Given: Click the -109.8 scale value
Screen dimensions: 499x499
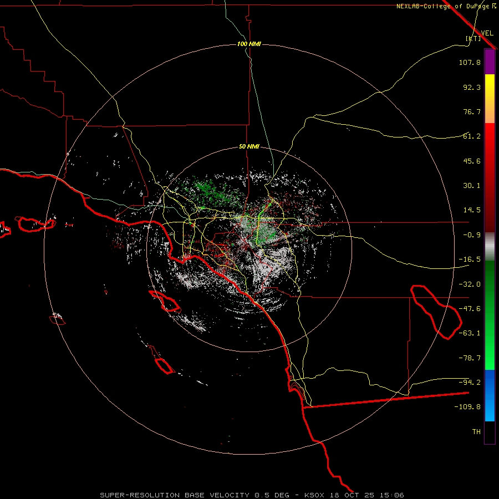Looking at the screenshot, I should click(467, 407).
